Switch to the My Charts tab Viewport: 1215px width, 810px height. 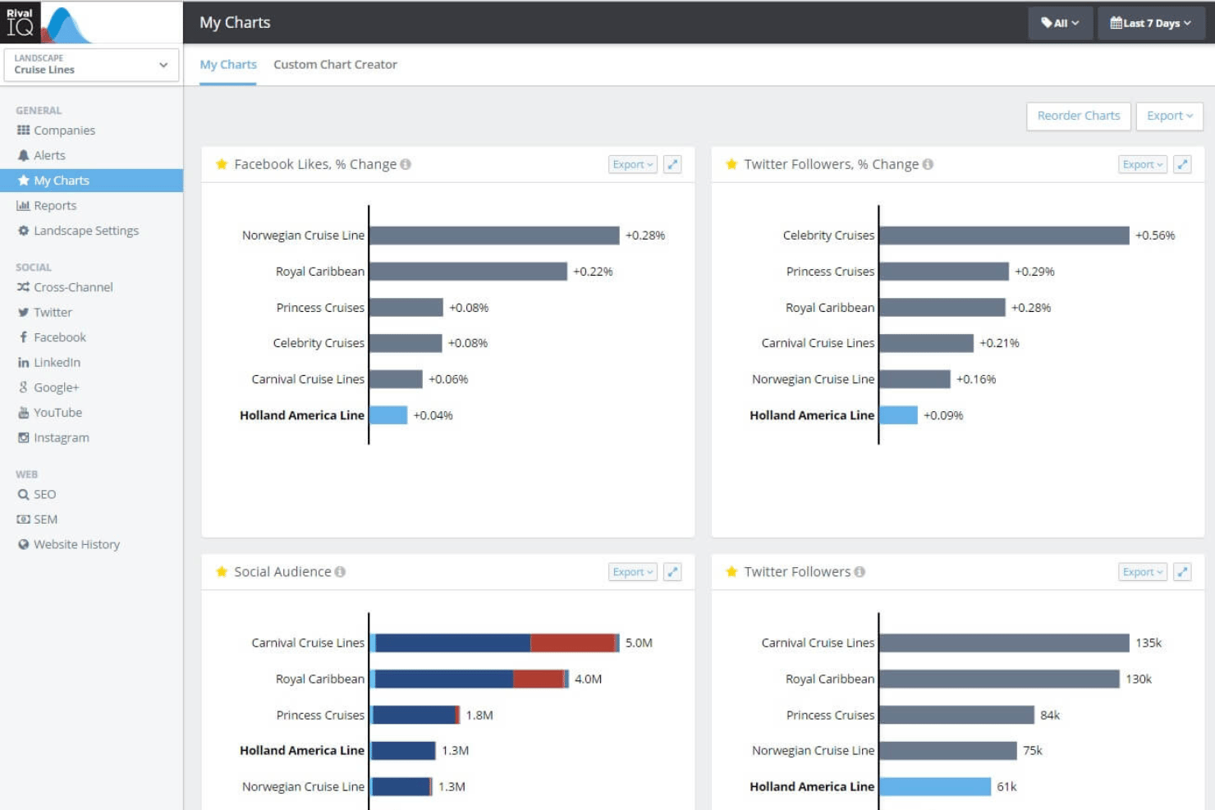[228, 65]
